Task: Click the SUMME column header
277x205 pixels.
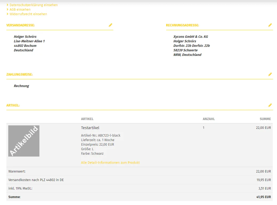Action: tap(265, 119)
